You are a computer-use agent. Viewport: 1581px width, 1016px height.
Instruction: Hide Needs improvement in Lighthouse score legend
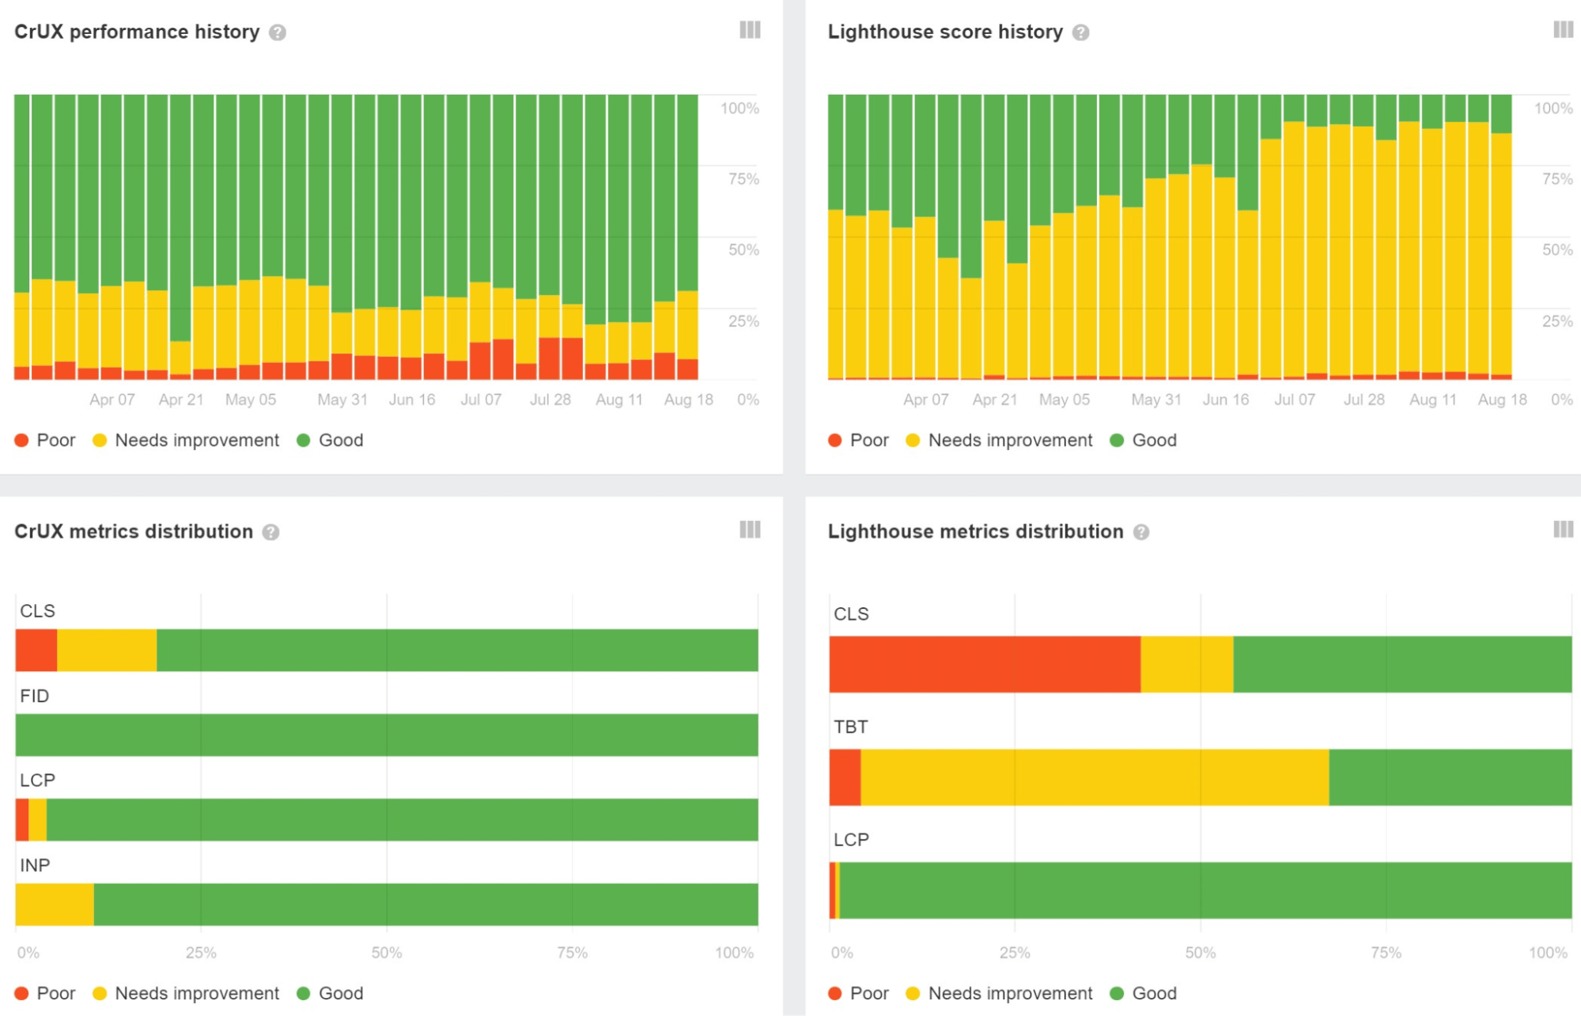(1000, 440)
